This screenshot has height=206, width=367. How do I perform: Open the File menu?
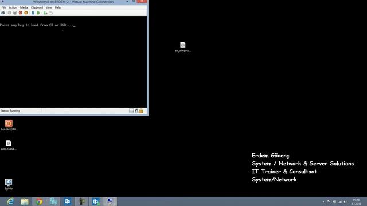click(x=3, y=7)
